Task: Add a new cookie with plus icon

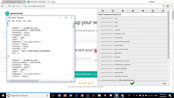Action: coord(123,11)
